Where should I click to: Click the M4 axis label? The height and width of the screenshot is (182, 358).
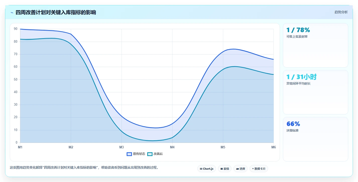click(172, 147)
